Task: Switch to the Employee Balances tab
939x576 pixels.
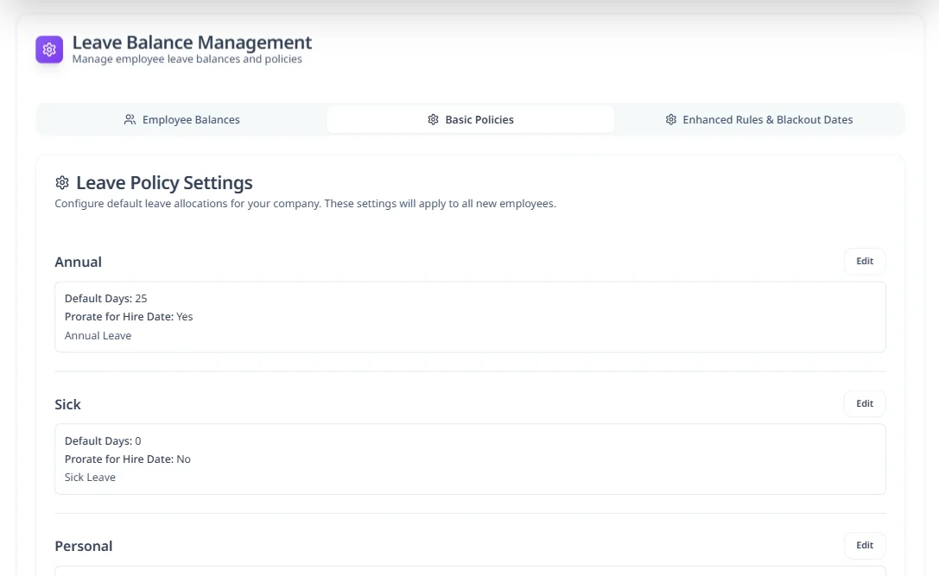Action: (x=181, y=120)
